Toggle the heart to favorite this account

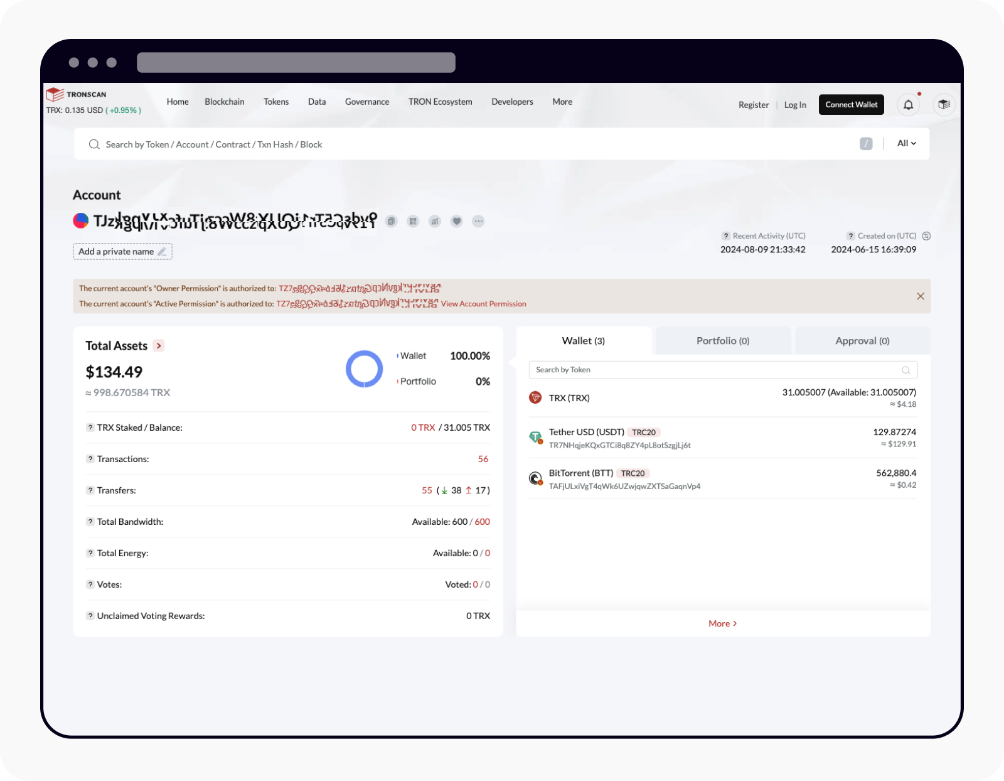(456, 221)
